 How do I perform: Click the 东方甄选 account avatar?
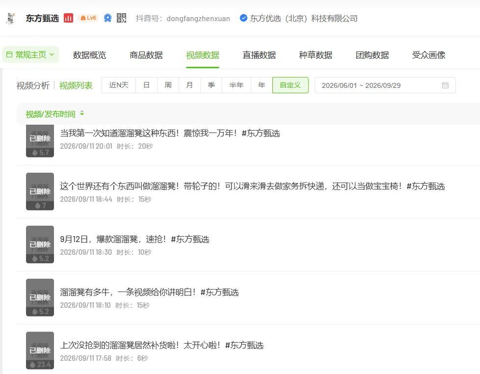(x=11, y=18)
